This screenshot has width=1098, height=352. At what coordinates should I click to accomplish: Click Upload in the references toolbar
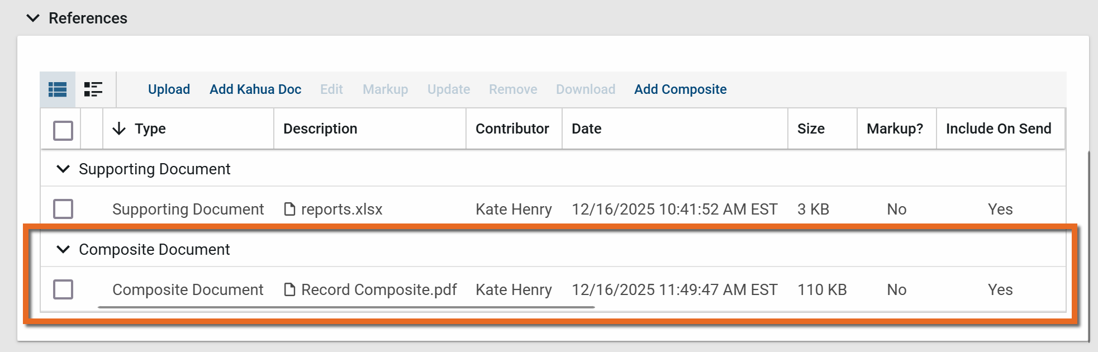(x=169, y=89)
